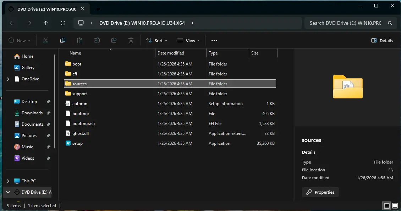Click the support folder icon
This screenshot has height=211, width=401.
(x=68, y=93)
